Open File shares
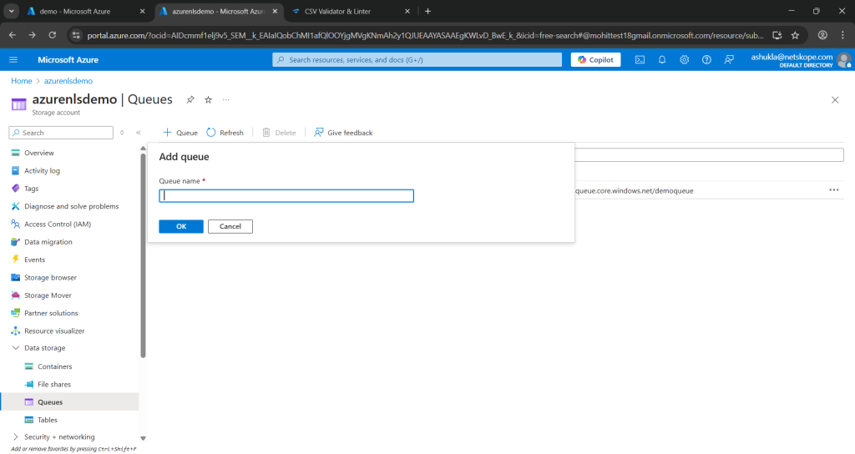 coord(54,384)
